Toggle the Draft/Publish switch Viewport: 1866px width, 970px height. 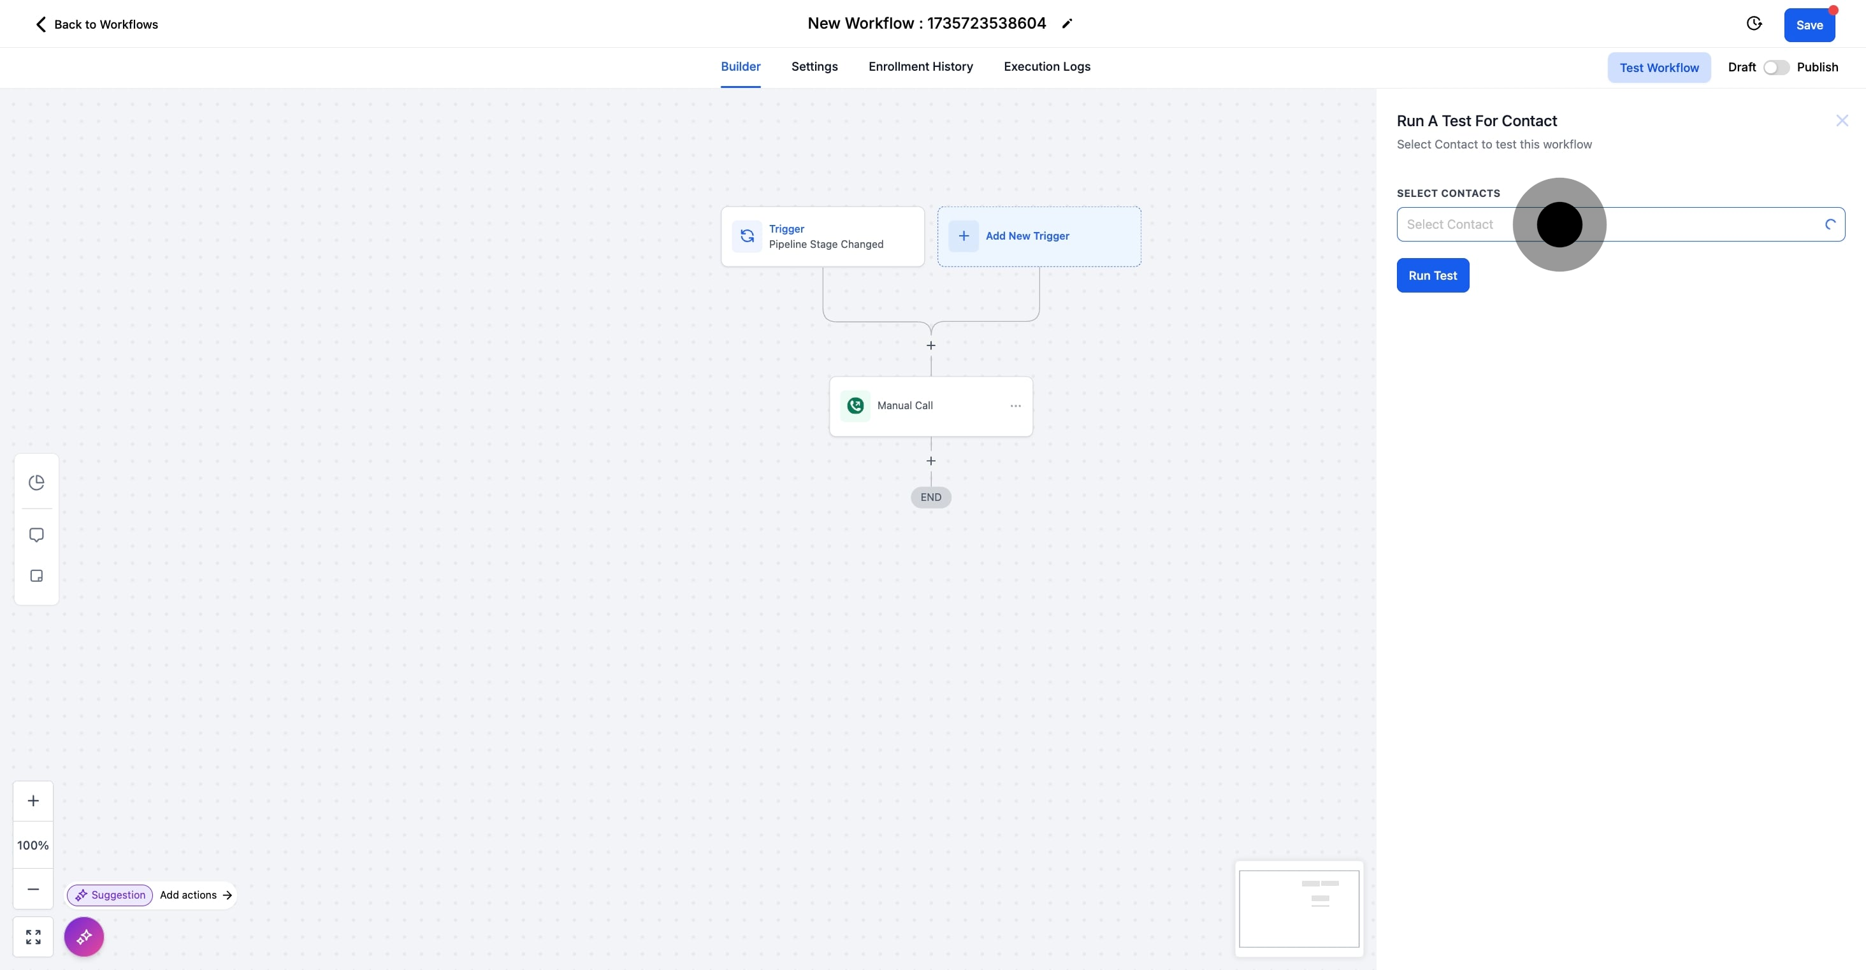coord(1776,68)
